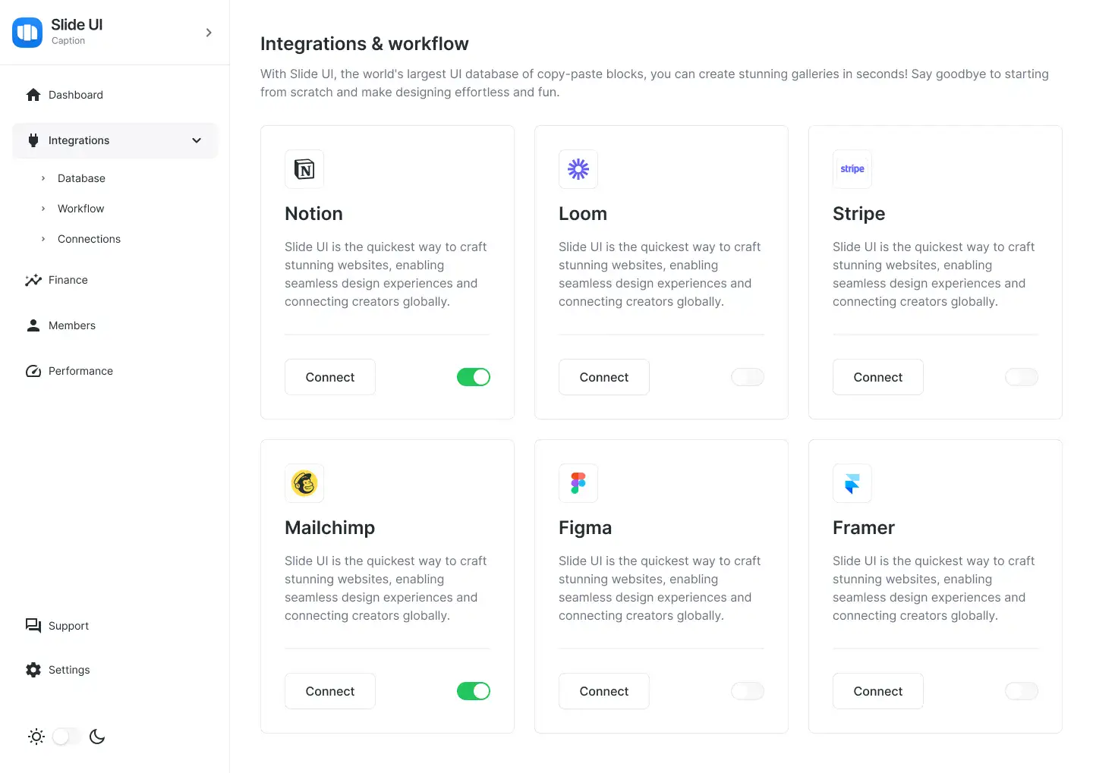Image resolution: width=1093 pixels, height=773 pixels.
Task: Click the Figma card title
Action: [585, 528]
